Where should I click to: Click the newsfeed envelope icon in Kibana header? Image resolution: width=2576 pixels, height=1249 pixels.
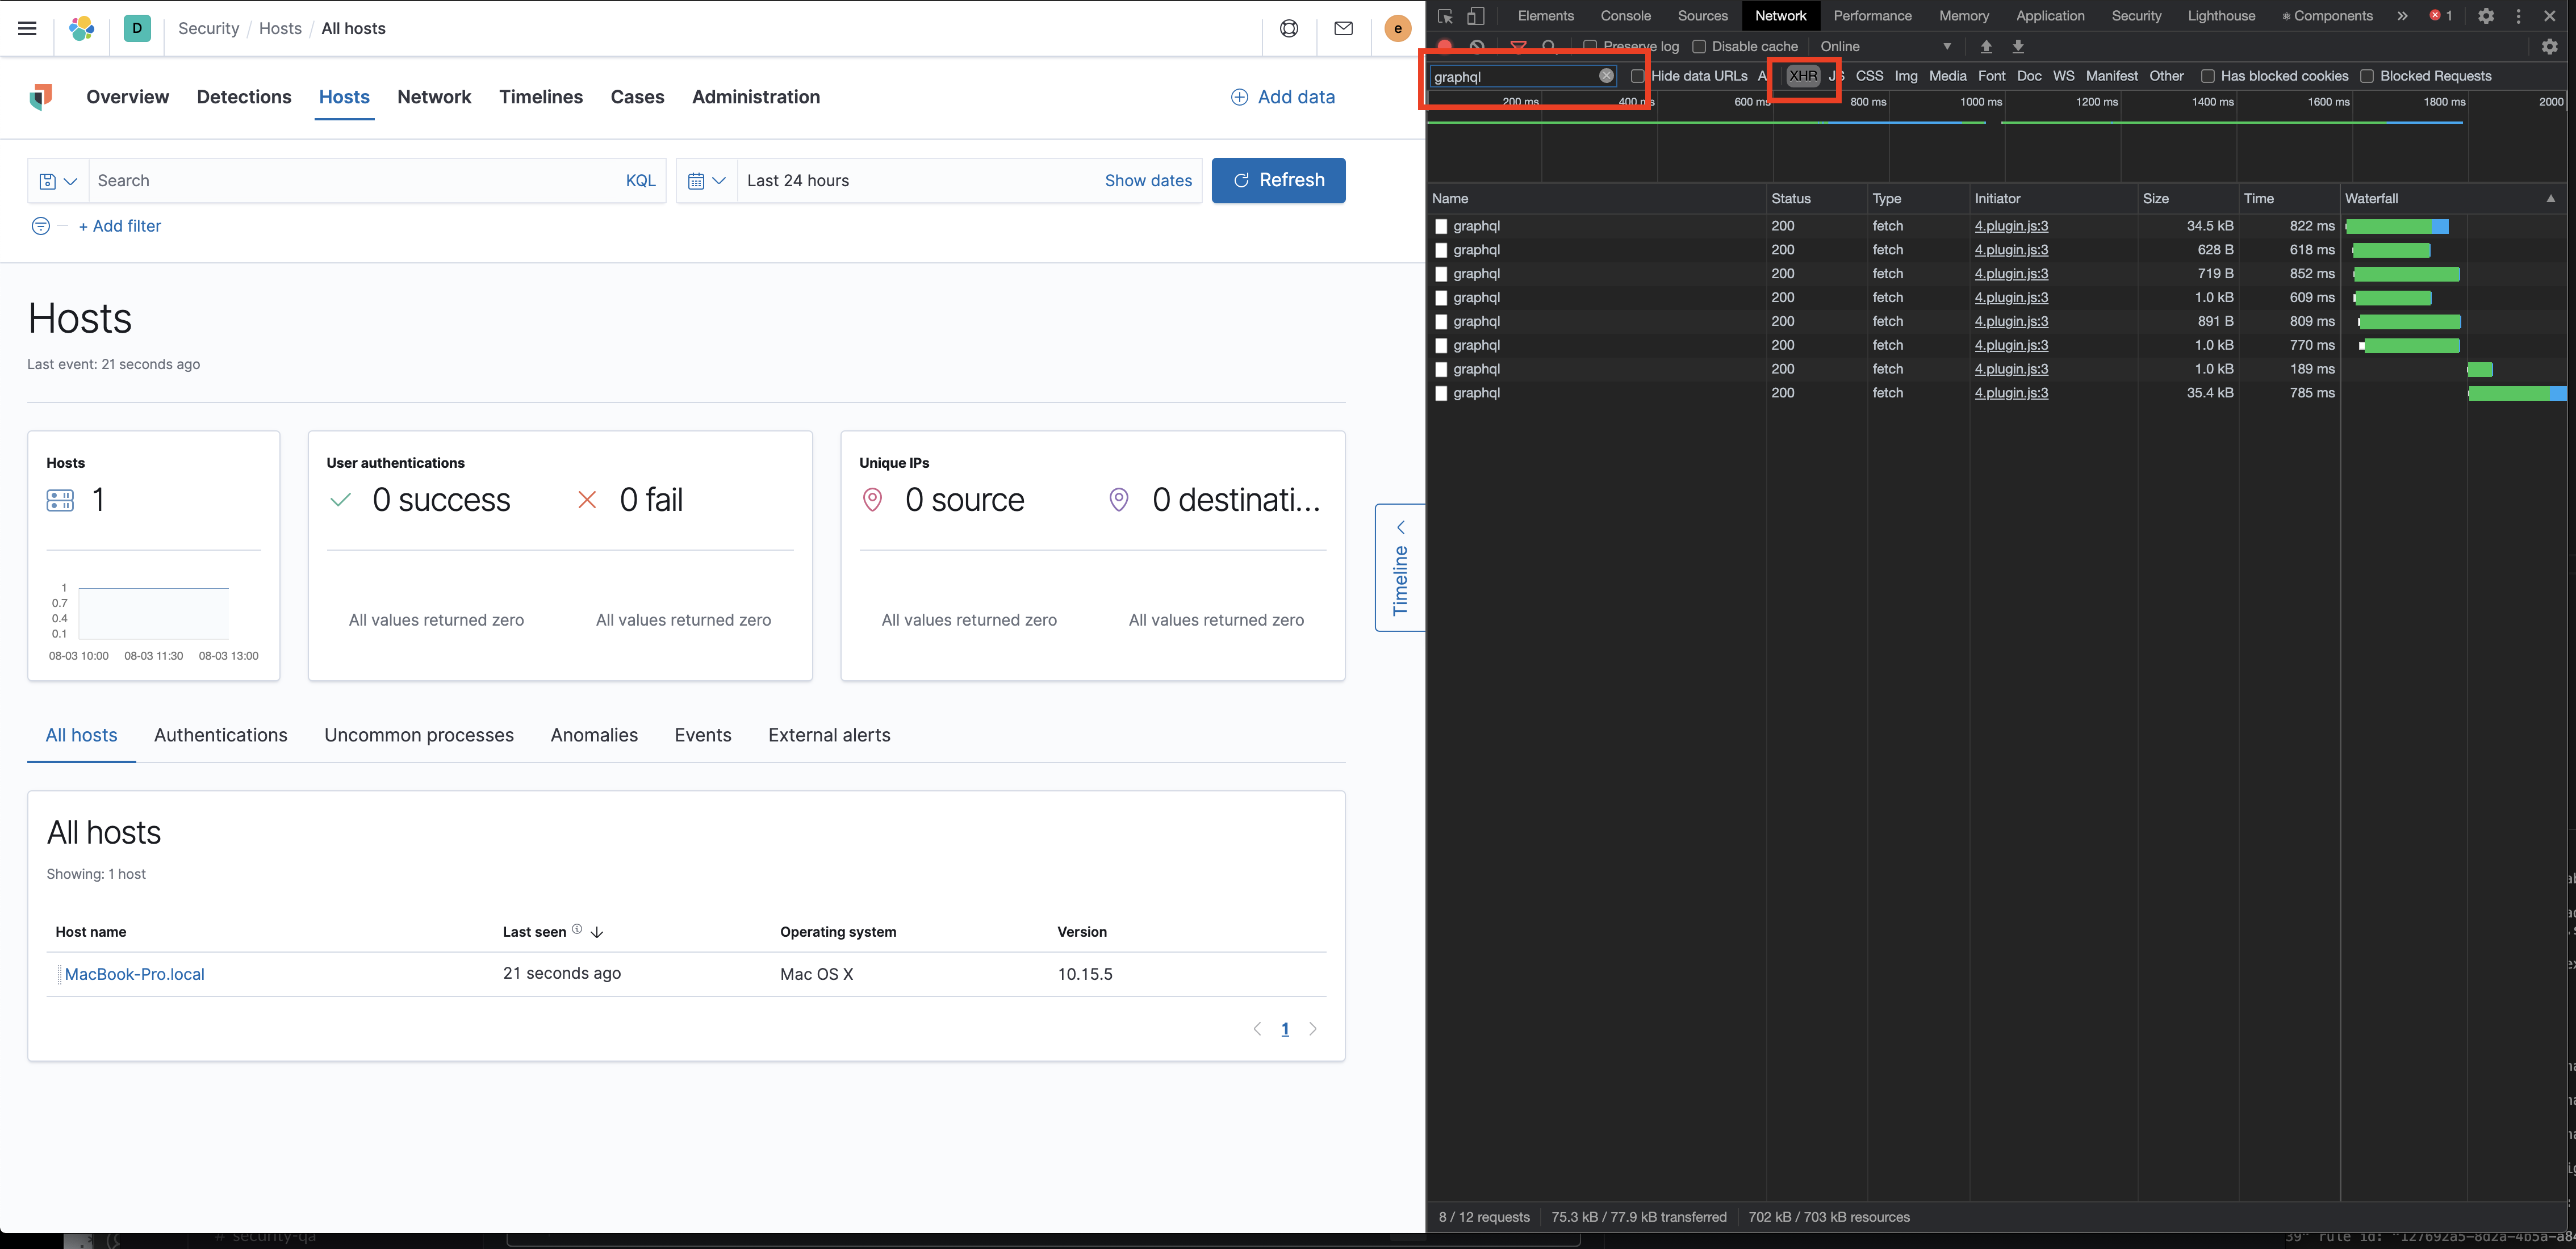[1343, 28]
